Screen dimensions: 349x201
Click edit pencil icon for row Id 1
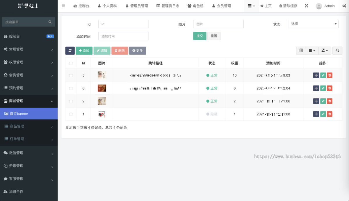323,114
